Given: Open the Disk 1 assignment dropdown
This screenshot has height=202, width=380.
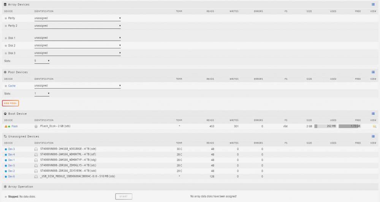Looking at the screenshot, I should coord(78,38).
